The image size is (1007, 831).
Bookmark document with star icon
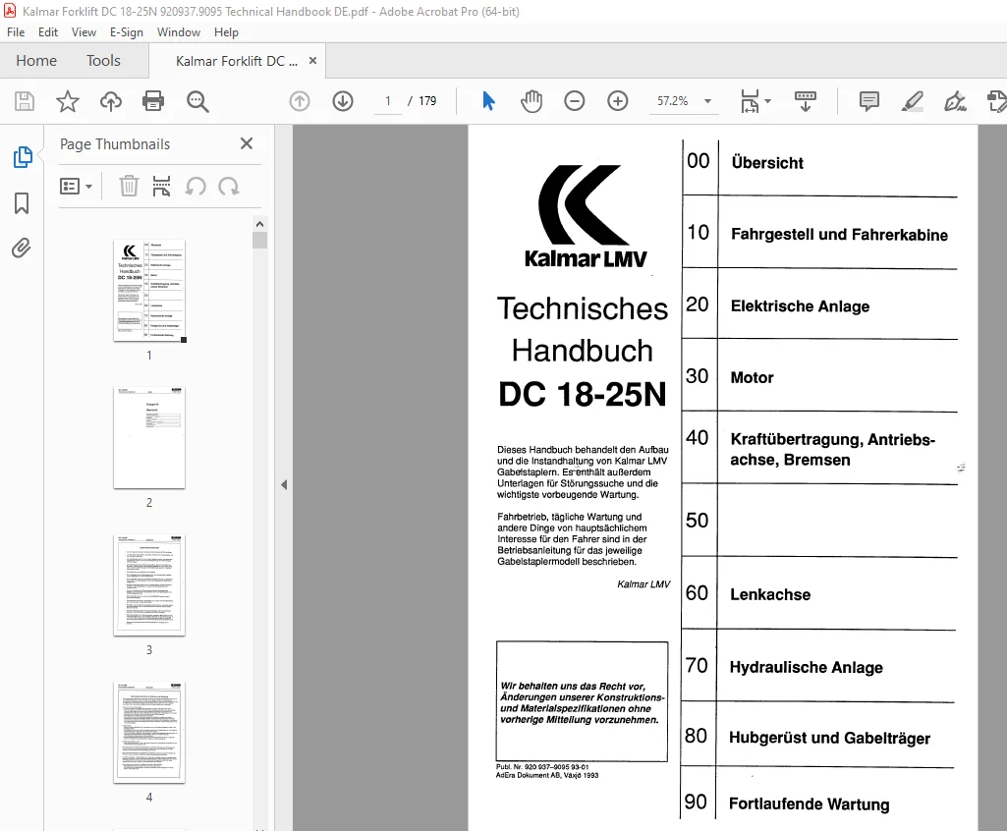[x=68, y=101]
